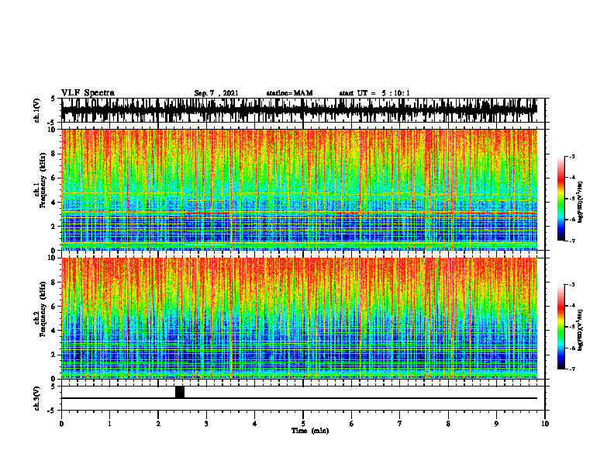Select the "station=MAM" label
Image resolution: width=614 pixels, height=475 pixels.
(x=289, y=93)
